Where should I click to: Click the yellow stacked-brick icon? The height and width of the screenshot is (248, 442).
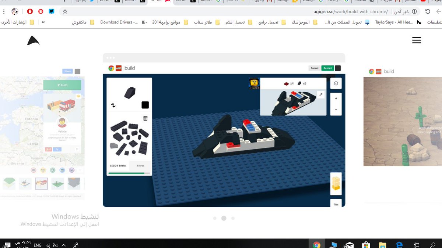coord(336,183)
